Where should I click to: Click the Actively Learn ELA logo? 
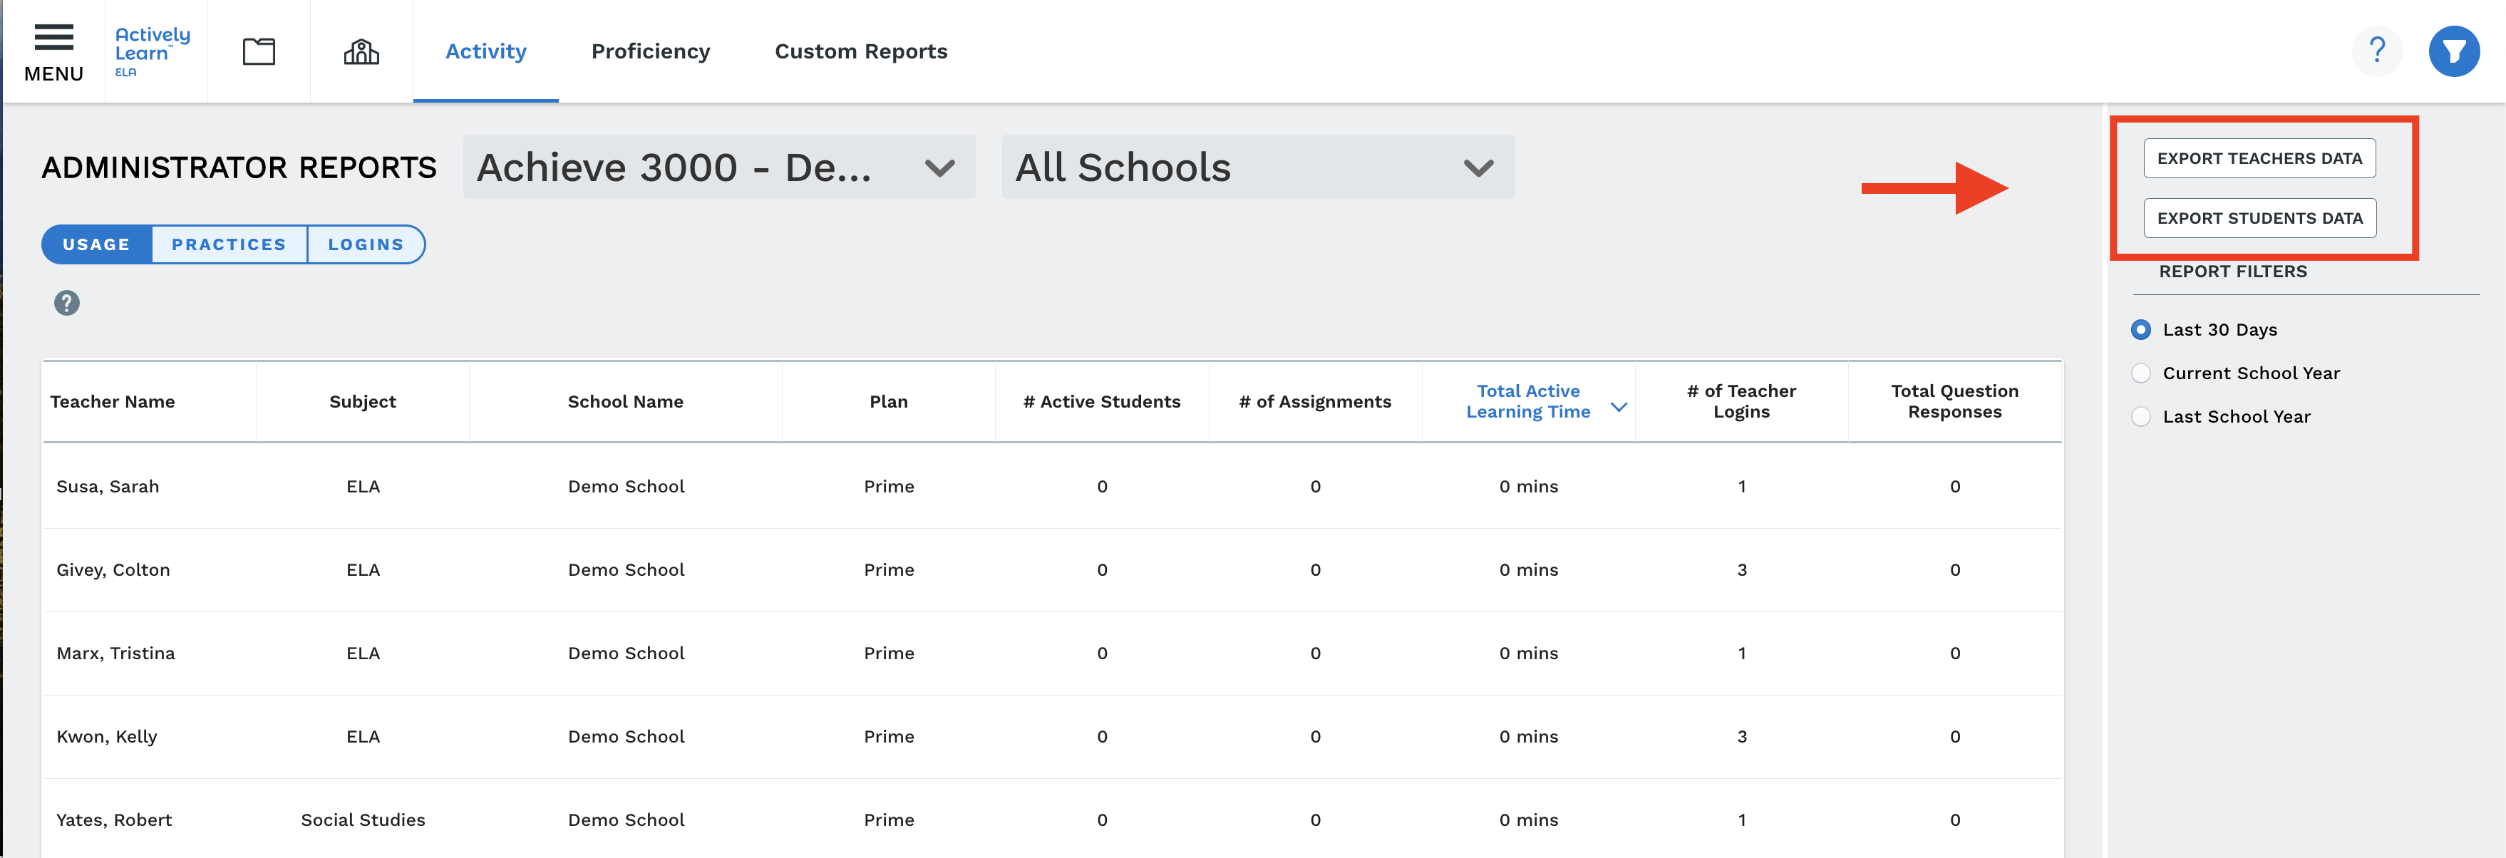click(153, 51)
